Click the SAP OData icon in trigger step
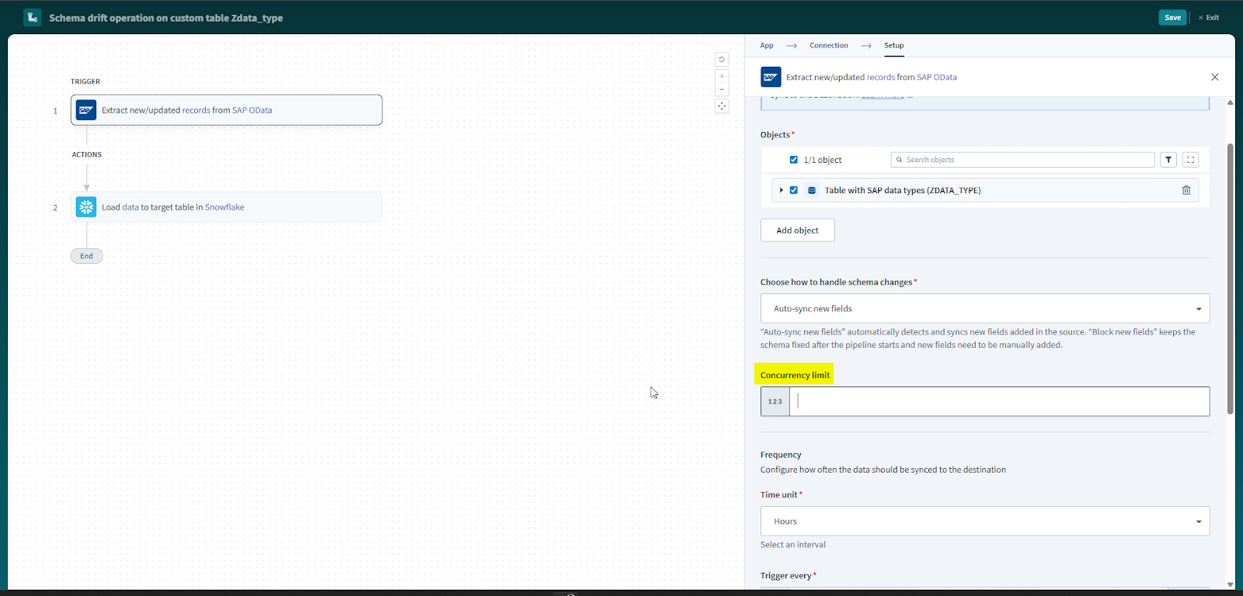 pos(86,110)
